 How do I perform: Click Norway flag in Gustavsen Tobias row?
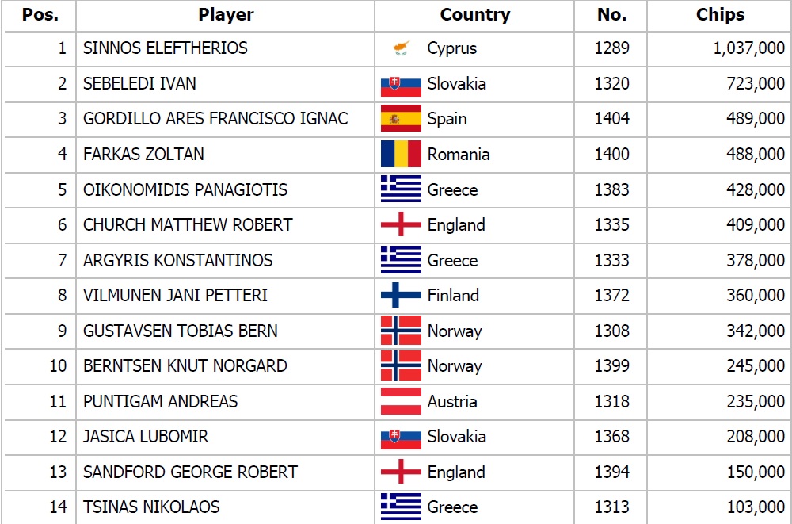click(x=401, y=331)
